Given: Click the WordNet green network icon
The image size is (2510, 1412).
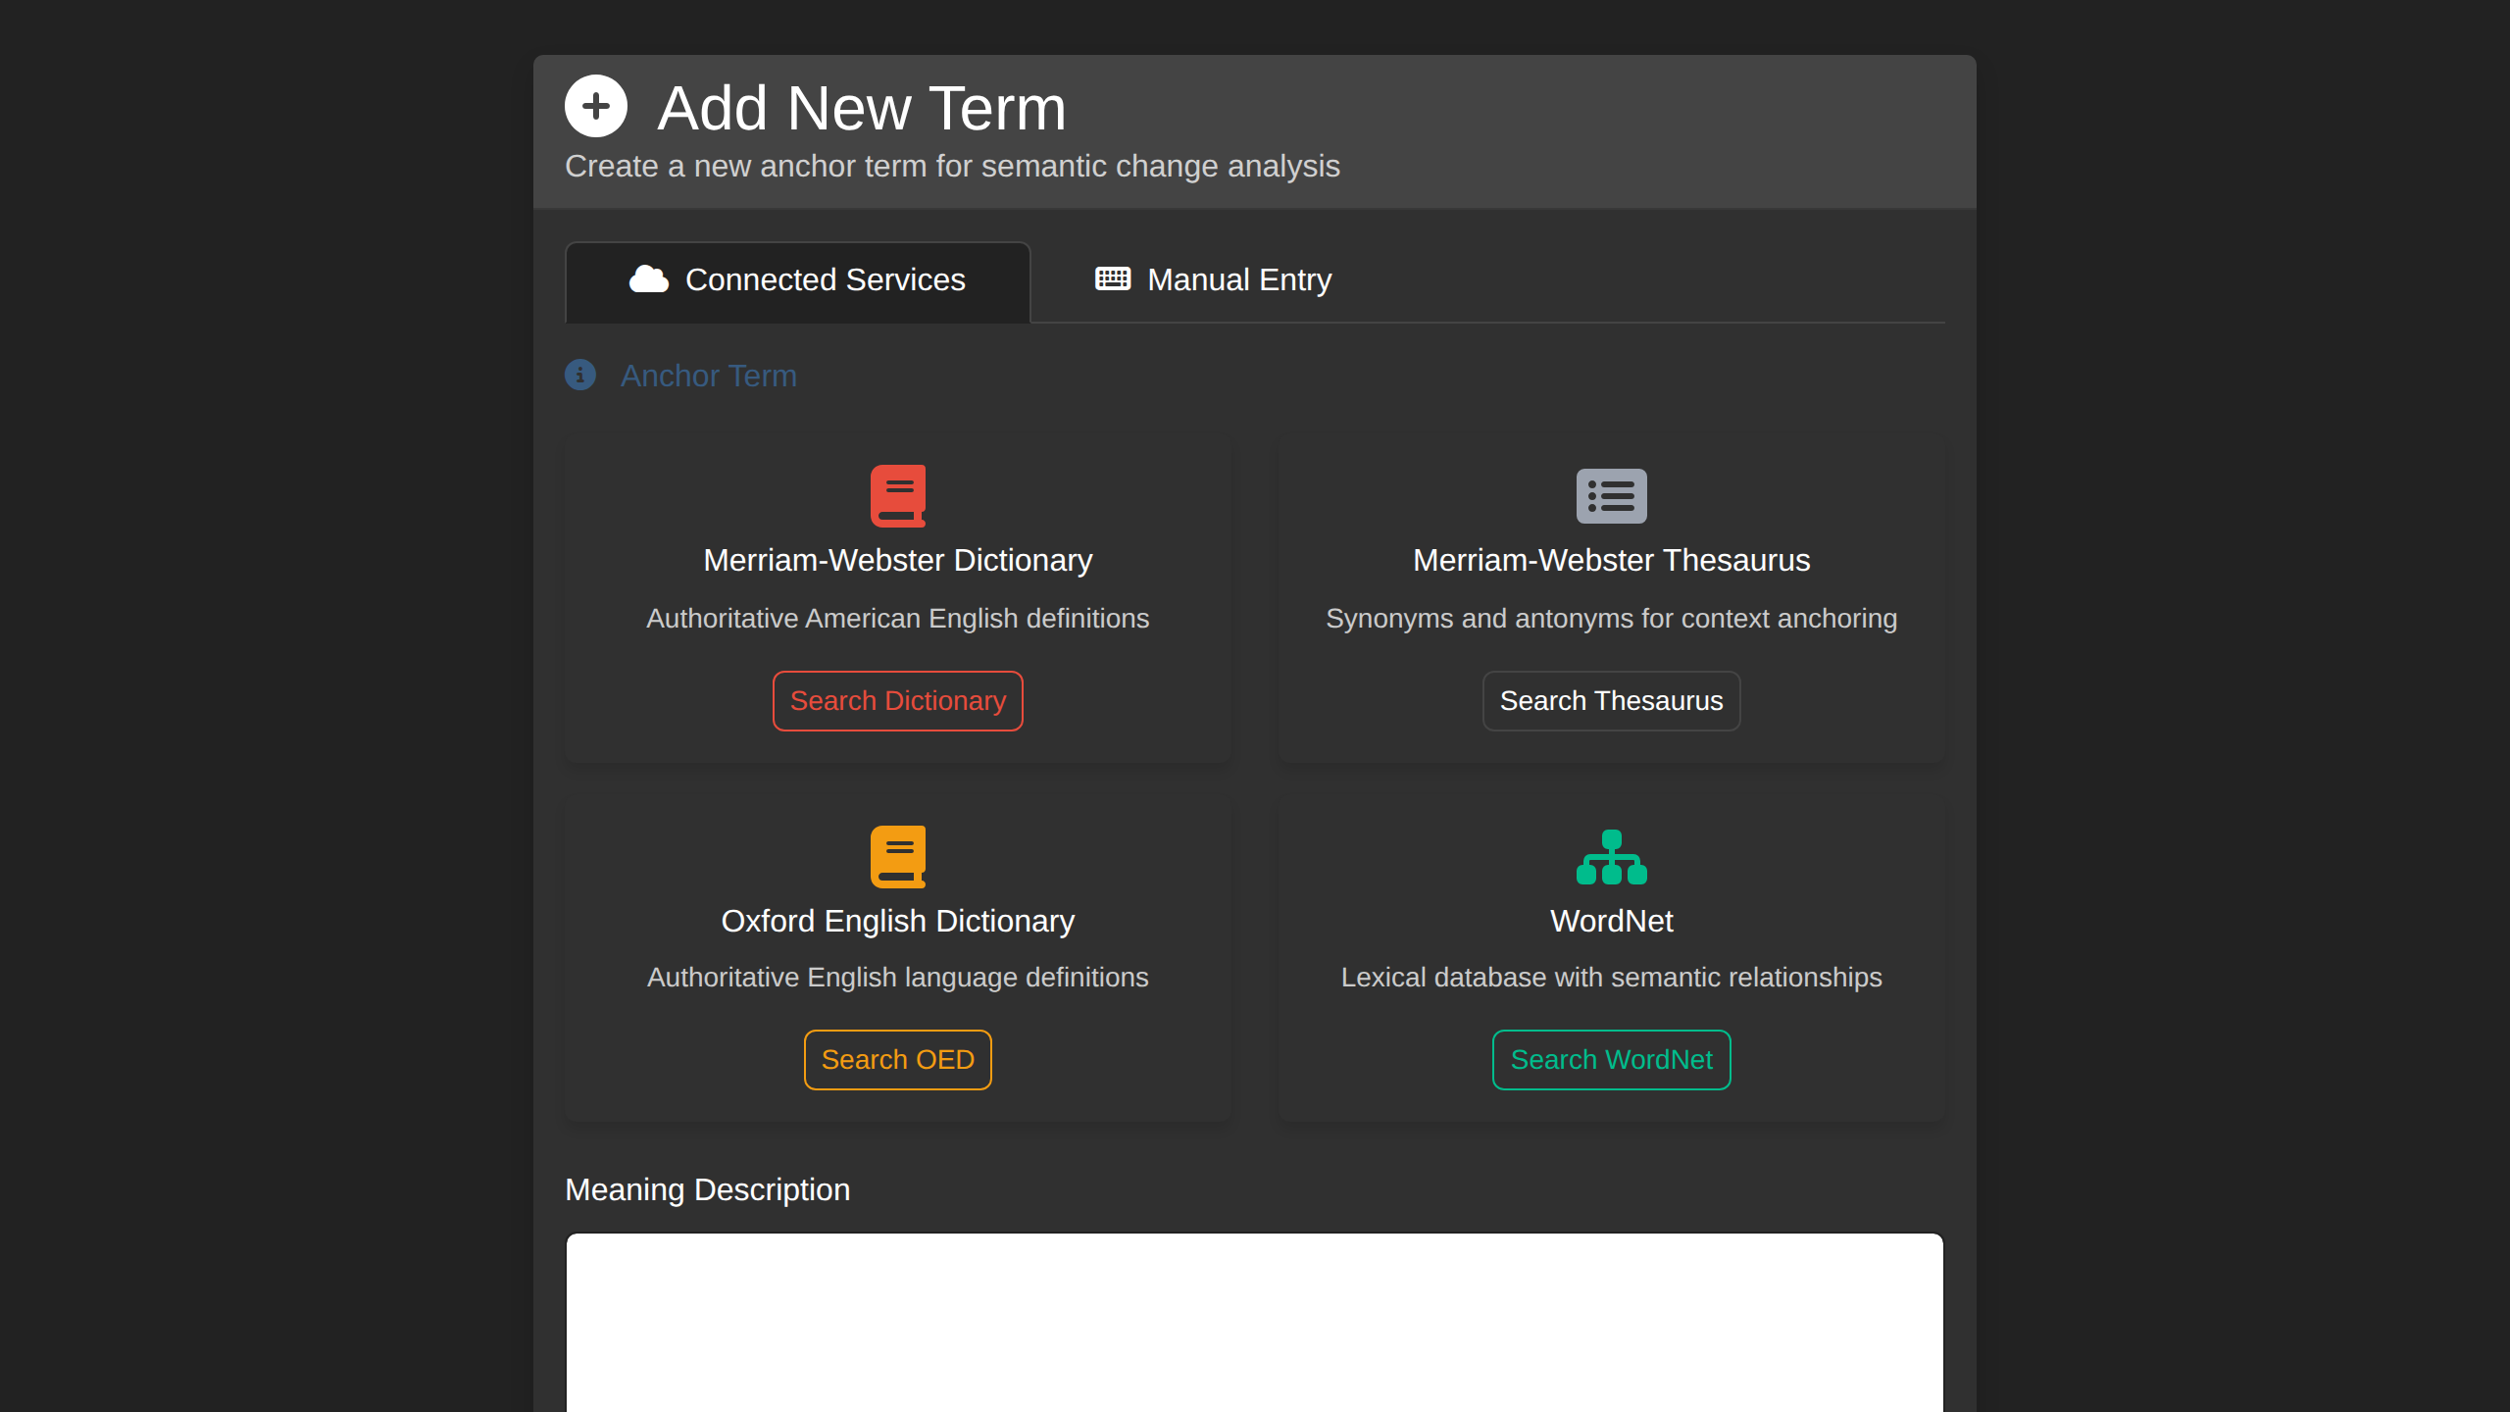Looking at the screenshot, I should click(1611, 855).
